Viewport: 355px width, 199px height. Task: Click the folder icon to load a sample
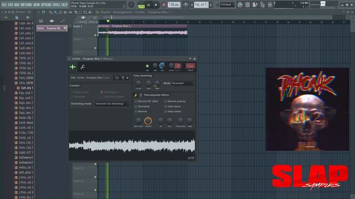(x=117, y=78)
